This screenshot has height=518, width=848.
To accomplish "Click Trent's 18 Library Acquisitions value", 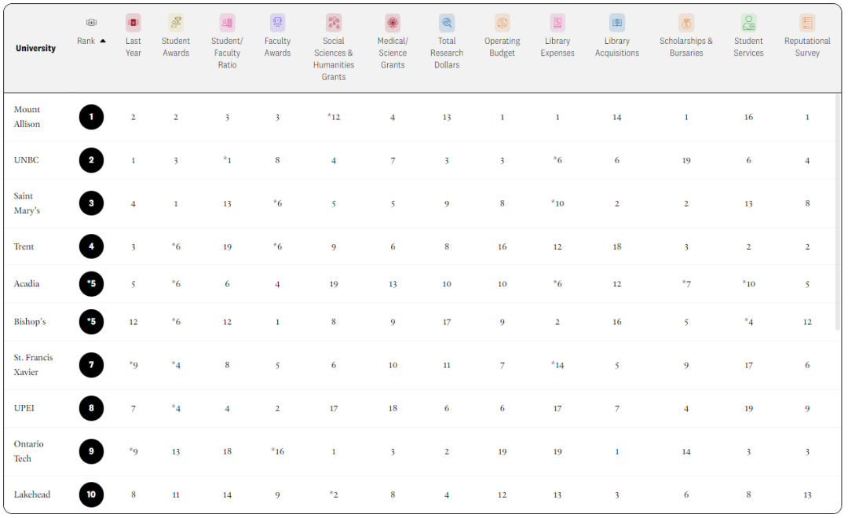I will coord(617,246).
